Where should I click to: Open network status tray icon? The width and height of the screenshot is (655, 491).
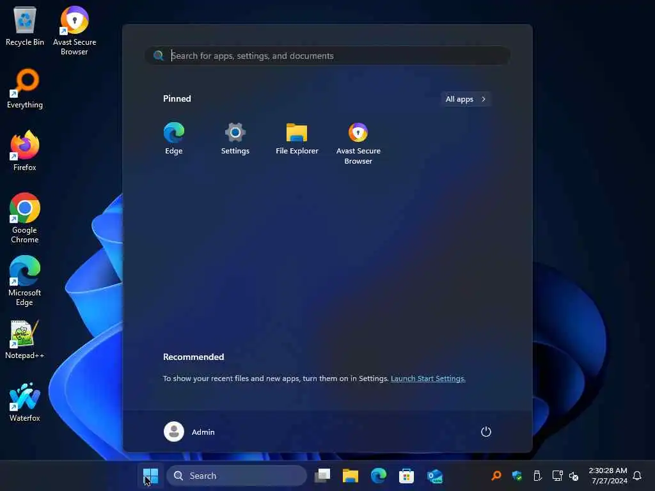pyautogui.click(x=557, y=476)
